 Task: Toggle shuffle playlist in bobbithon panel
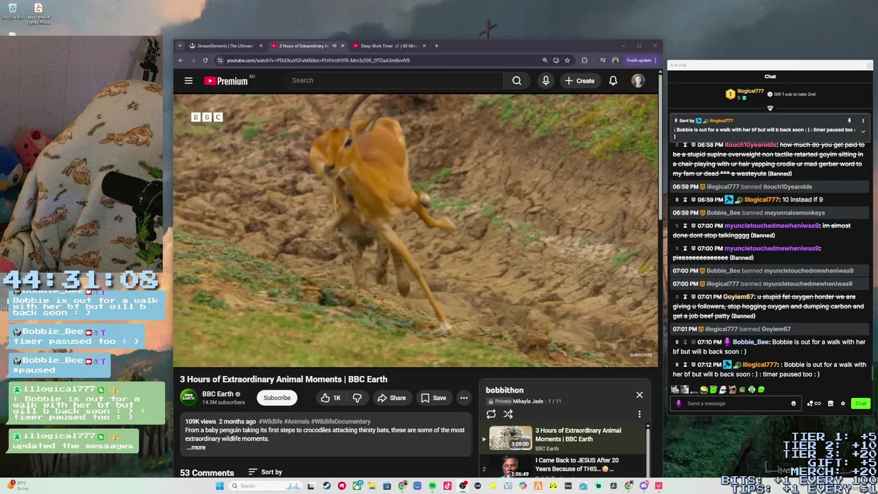tap(508, 414)
